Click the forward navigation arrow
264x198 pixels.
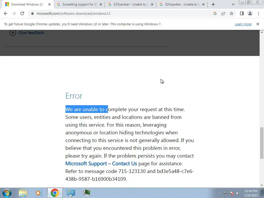tap(14, 13)
